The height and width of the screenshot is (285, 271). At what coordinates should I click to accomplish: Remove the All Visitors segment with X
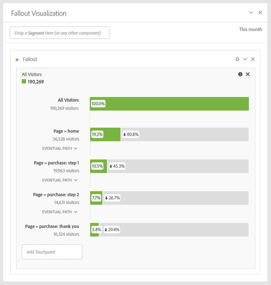coord(248,74)
